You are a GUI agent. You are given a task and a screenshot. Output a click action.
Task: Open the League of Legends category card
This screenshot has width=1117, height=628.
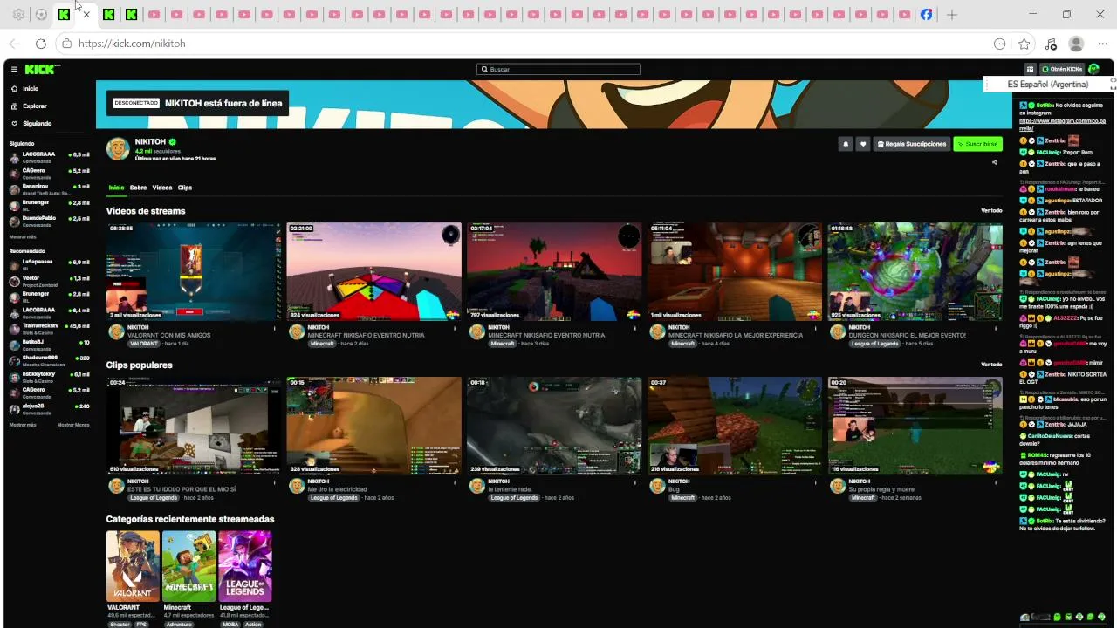(245, 566)
